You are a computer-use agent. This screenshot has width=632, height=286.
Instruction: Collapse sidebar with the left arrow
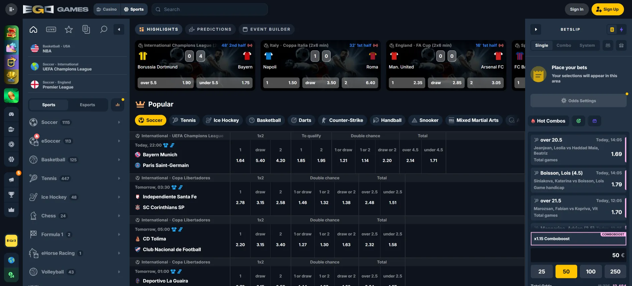[x=119, y=29]
